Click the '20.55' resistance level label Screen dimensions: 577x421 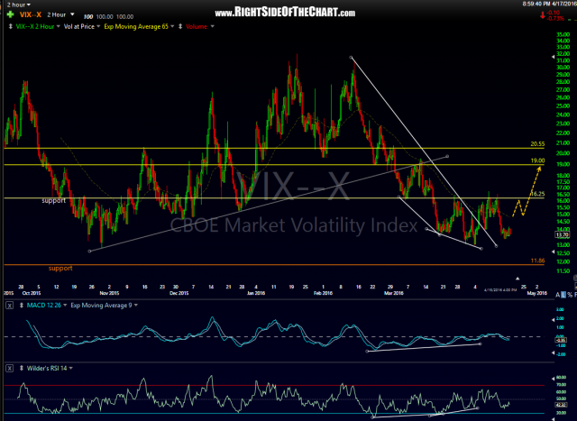(x=537, y=144)
